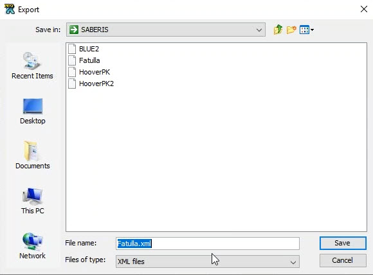Jump to the Desktop location
The image size is (373, 275).
tap(33, 111)
